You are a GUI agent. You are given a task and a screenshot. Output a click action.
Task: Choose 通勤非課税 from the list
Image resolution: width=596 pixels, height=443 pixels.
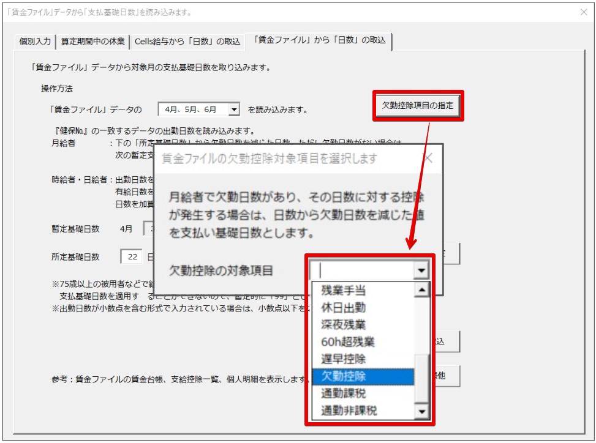[x=363, y=411]
